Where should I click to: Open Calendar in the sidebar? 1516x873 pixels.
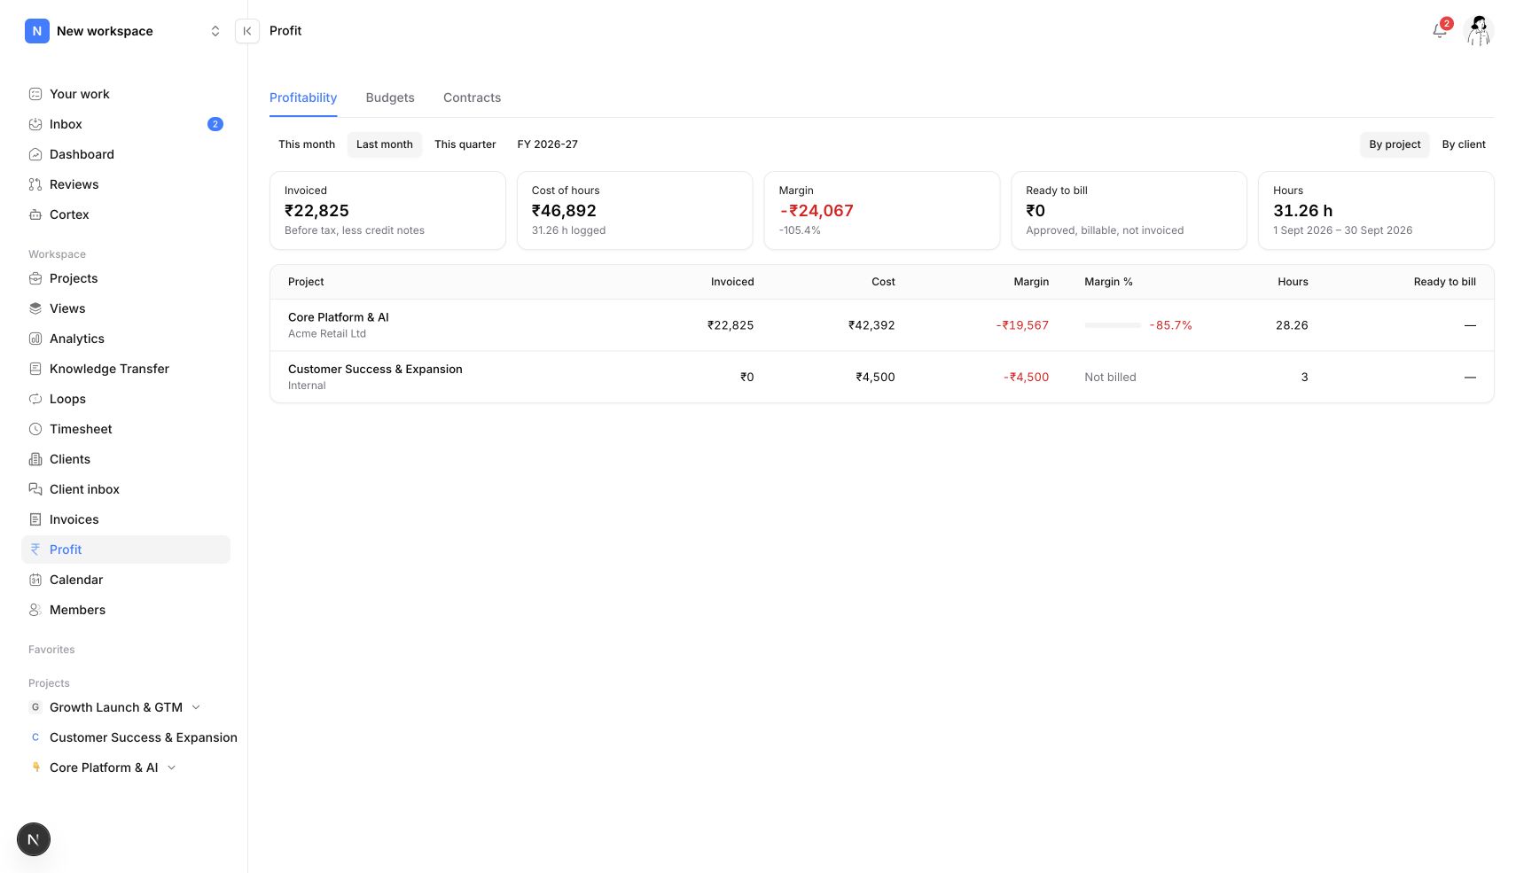tap(125, 580)
